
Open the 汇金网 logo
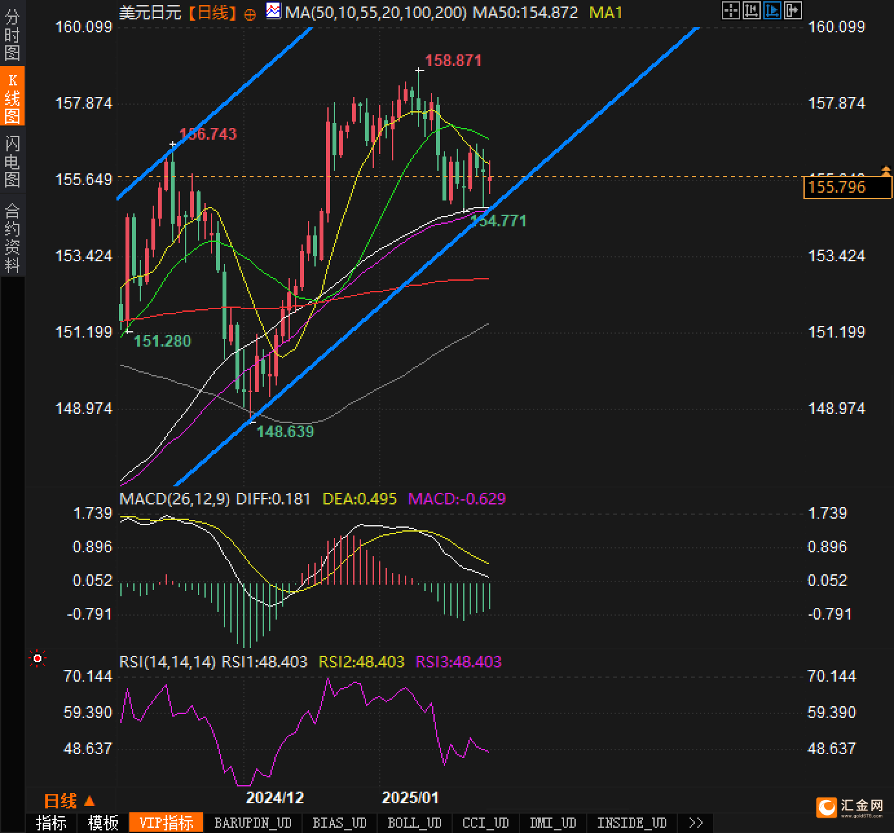pos(850,806)
